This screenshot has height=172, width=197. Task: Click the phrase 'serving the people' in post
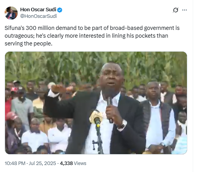click(28, 43)
